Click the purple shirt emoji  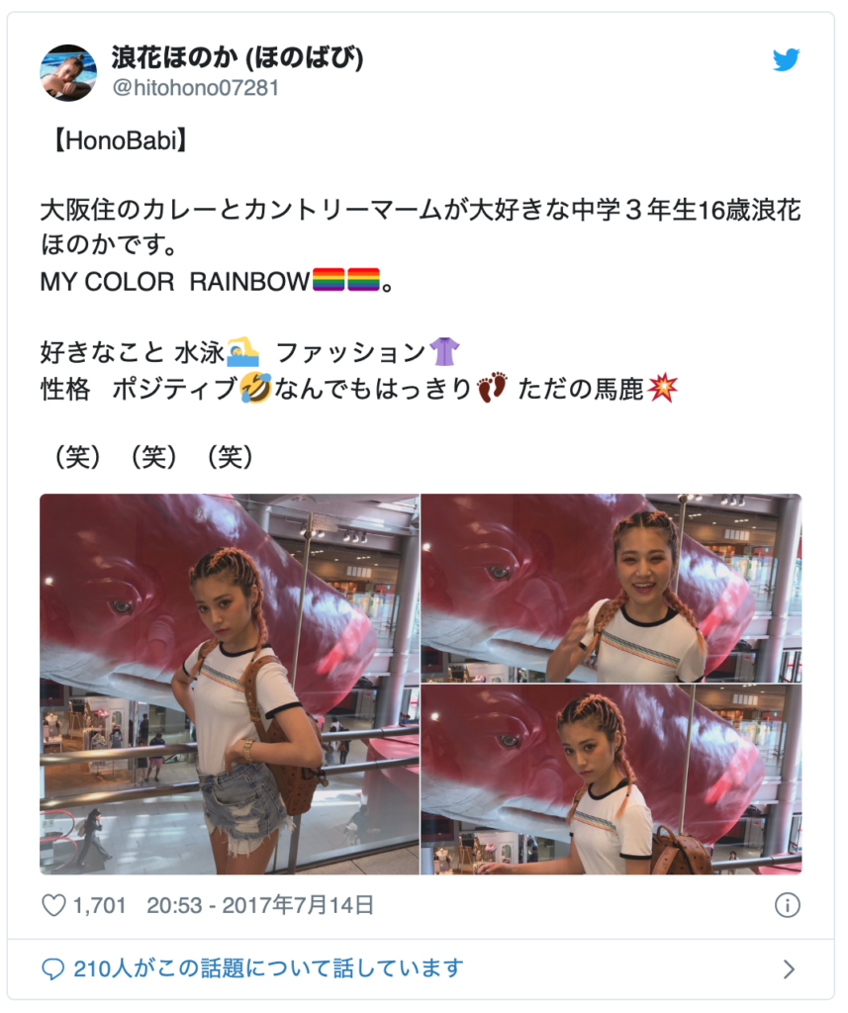(x=444, y=352)
